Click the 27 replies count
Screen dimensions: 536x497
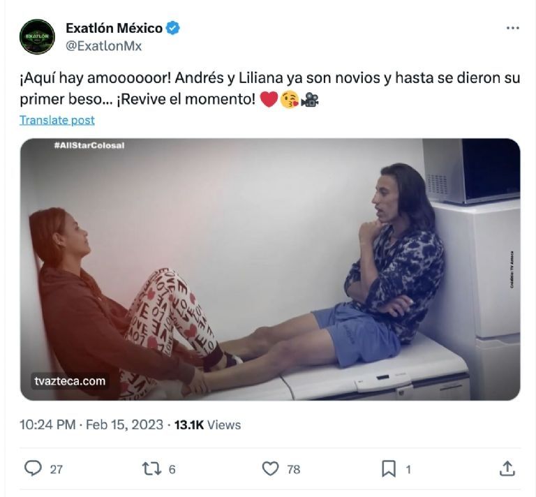56,469
